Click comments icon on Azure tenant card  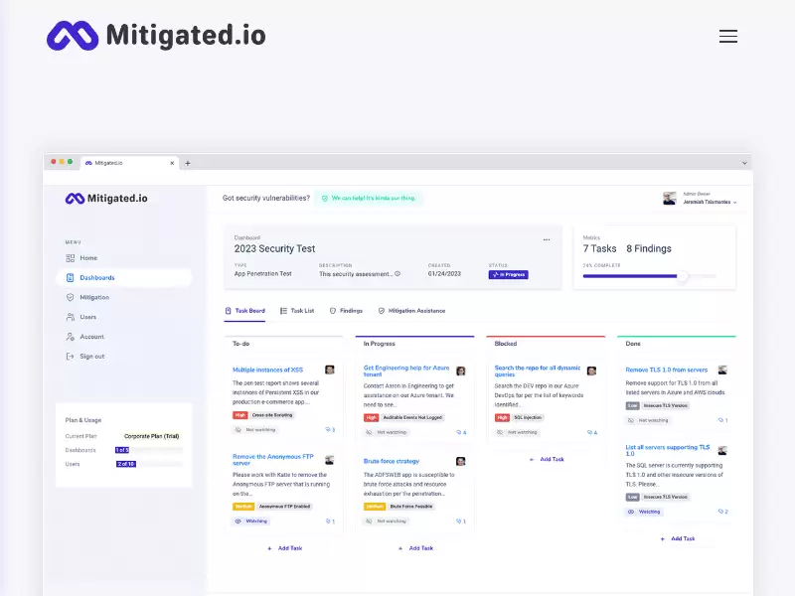(x=461, y=432)
